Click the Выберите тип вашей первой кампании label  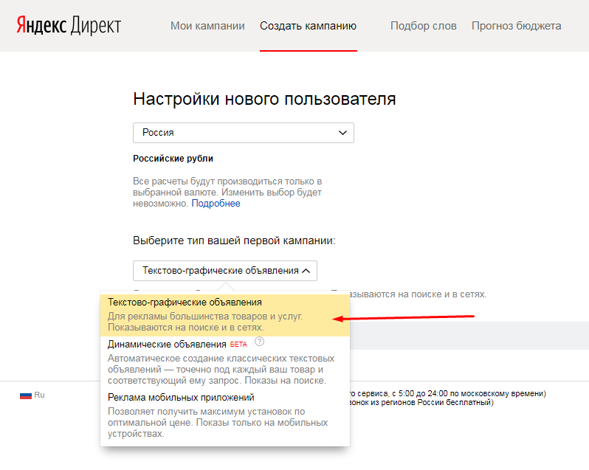pos(234,241)
